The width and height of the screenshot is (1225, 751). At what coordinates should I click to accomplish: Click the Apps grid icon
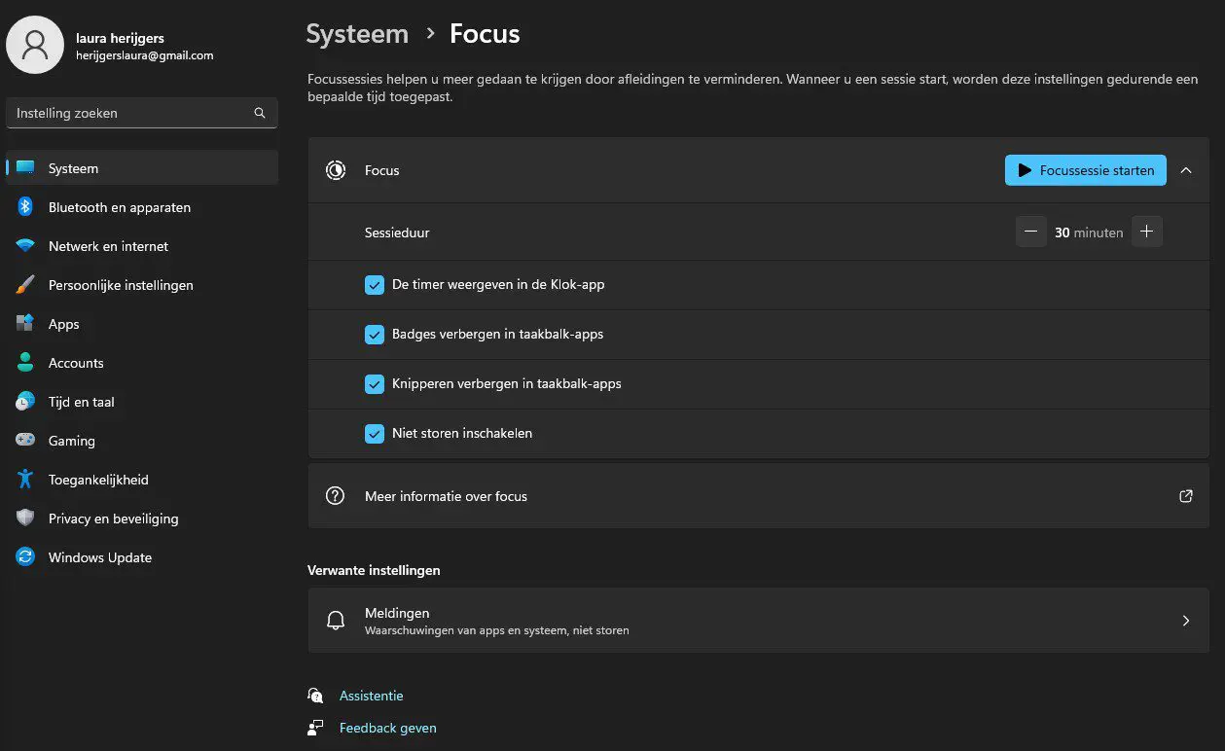coord(25,324)
